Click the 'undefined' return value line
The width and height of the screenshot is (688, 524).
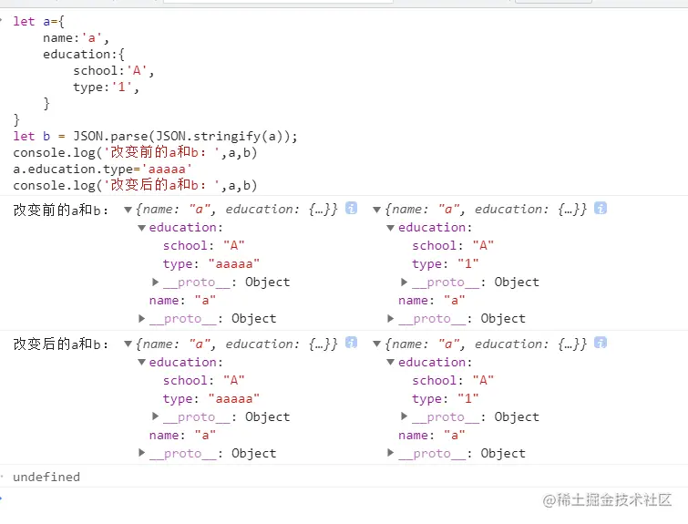[46, 477]
